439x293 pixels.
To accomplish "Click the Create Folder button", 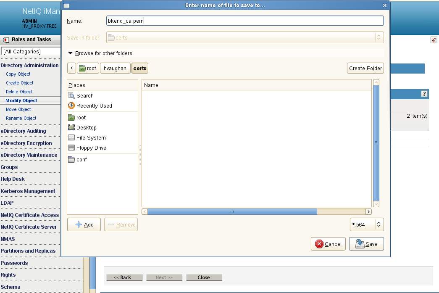I will click(x=365, y=68).
